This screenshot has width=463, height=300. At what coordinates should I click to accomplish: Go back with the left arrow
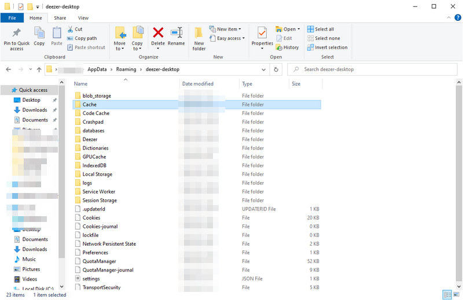9,69
